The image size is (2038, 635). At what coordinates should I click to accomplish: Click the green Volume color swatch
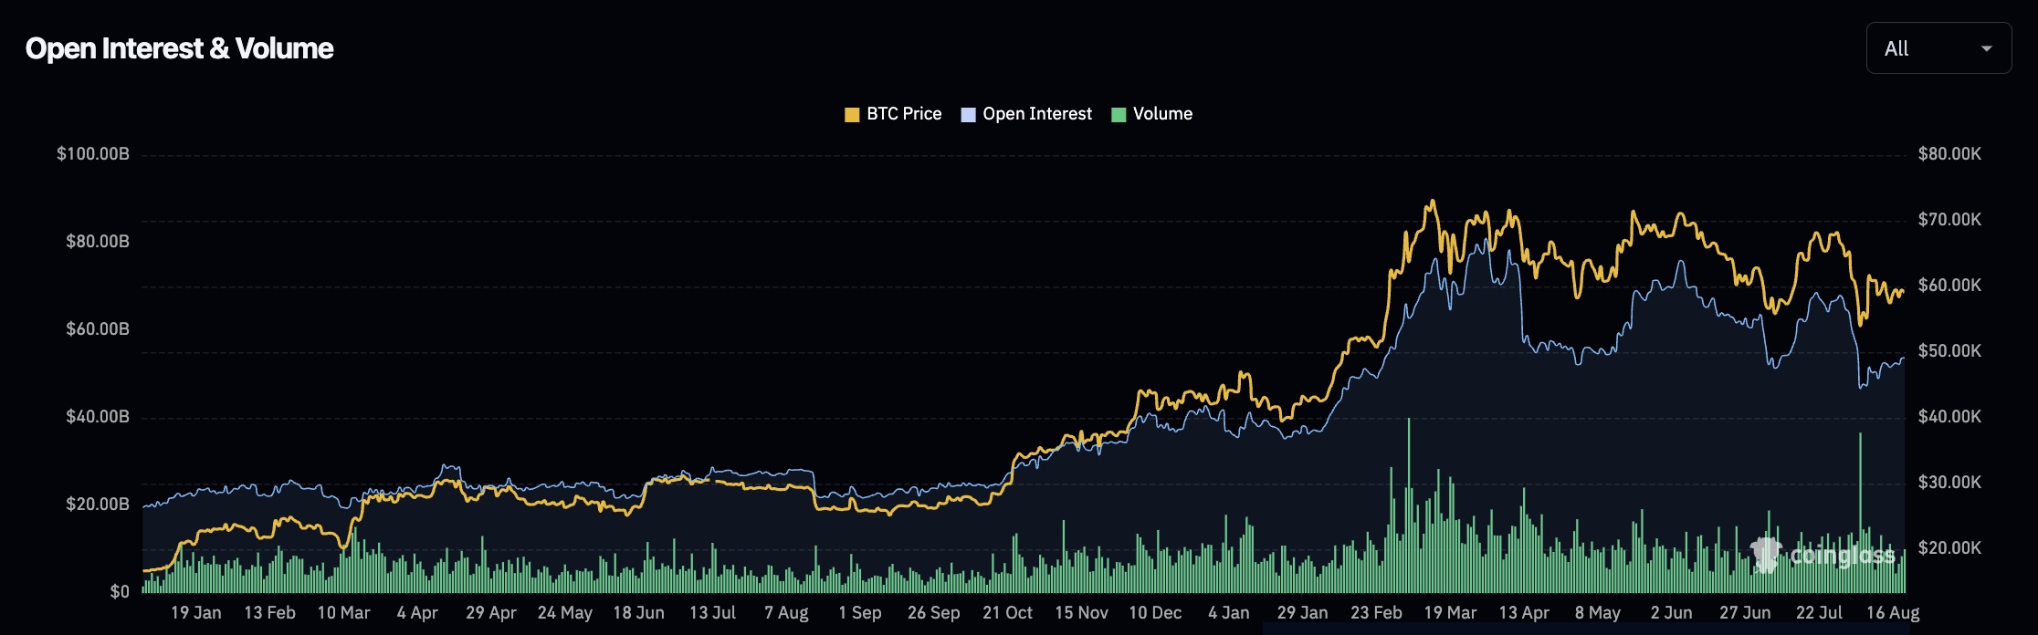pos(1119,115)
